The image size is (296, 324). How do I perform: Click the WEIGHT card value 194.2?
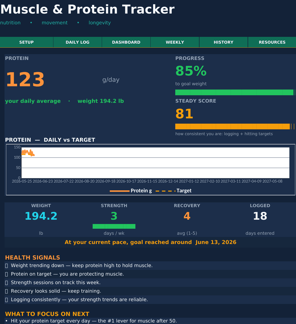coord(41,216)
